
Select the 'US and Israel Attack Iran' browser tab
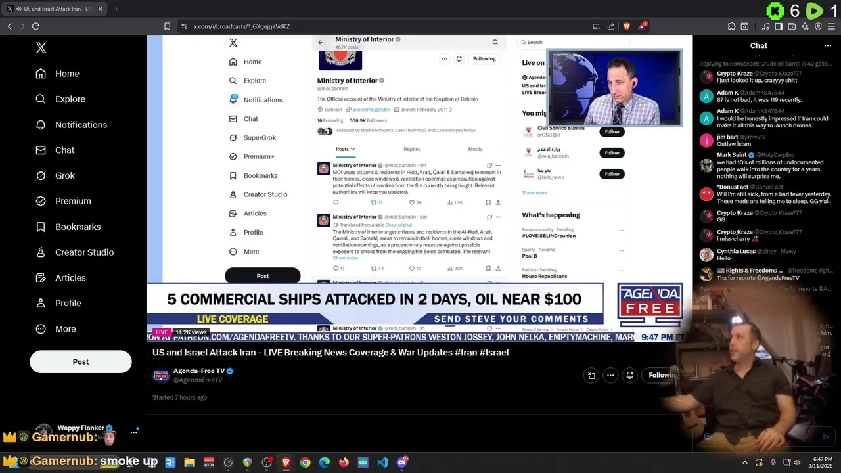(x=55, y=9)
